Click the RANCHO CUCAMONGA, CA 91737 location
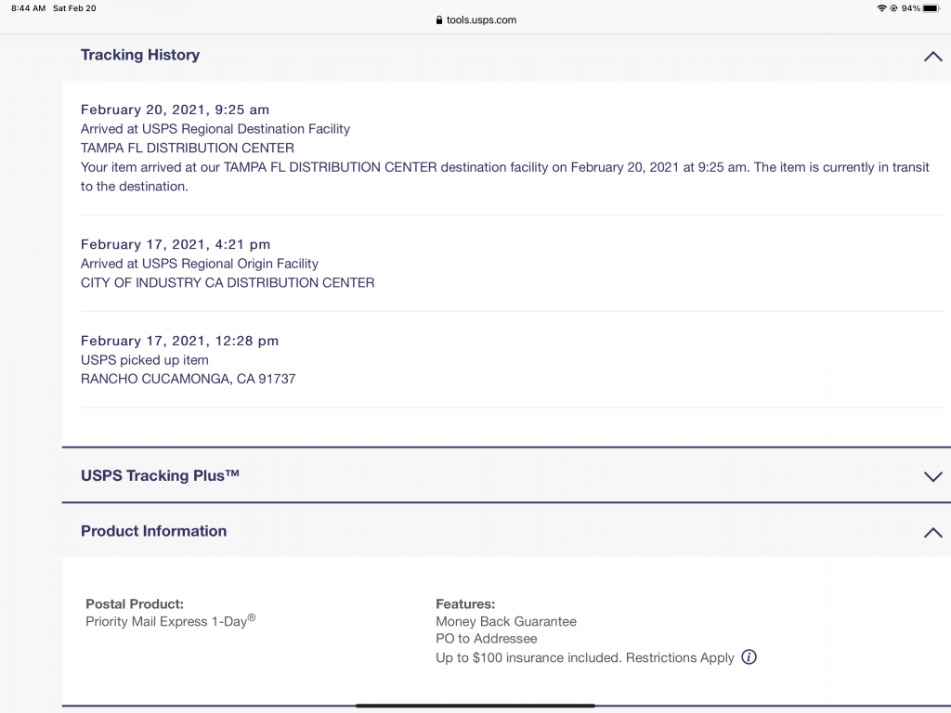The width and height of the screenshot is (951, 713). 188,379
